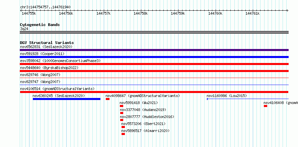Click the Cytogenetic Bands track title
The height and width of the screenshot is (147, 298).
click(x=40, y=25)
